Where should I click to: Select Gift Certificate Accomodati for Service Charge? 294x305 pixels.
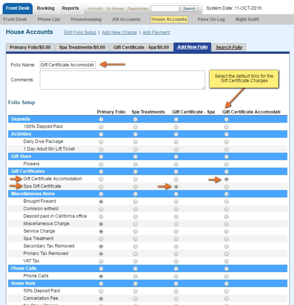point(226,231)
